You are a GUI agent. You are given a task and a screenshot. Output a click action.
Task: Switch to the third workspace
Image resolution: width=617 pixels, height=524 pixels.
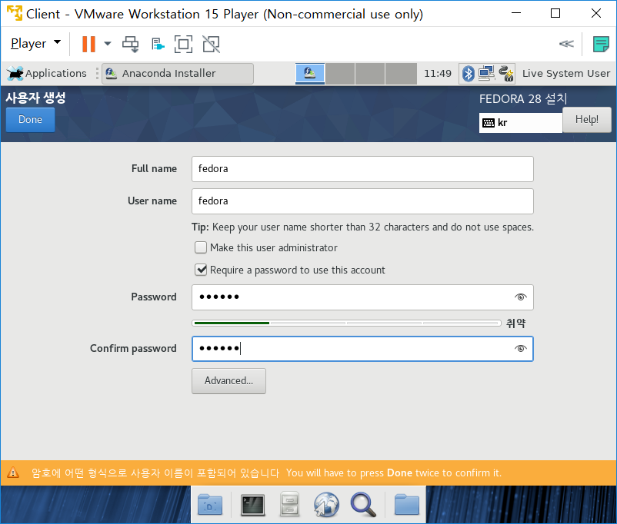(x=370, y=74)
